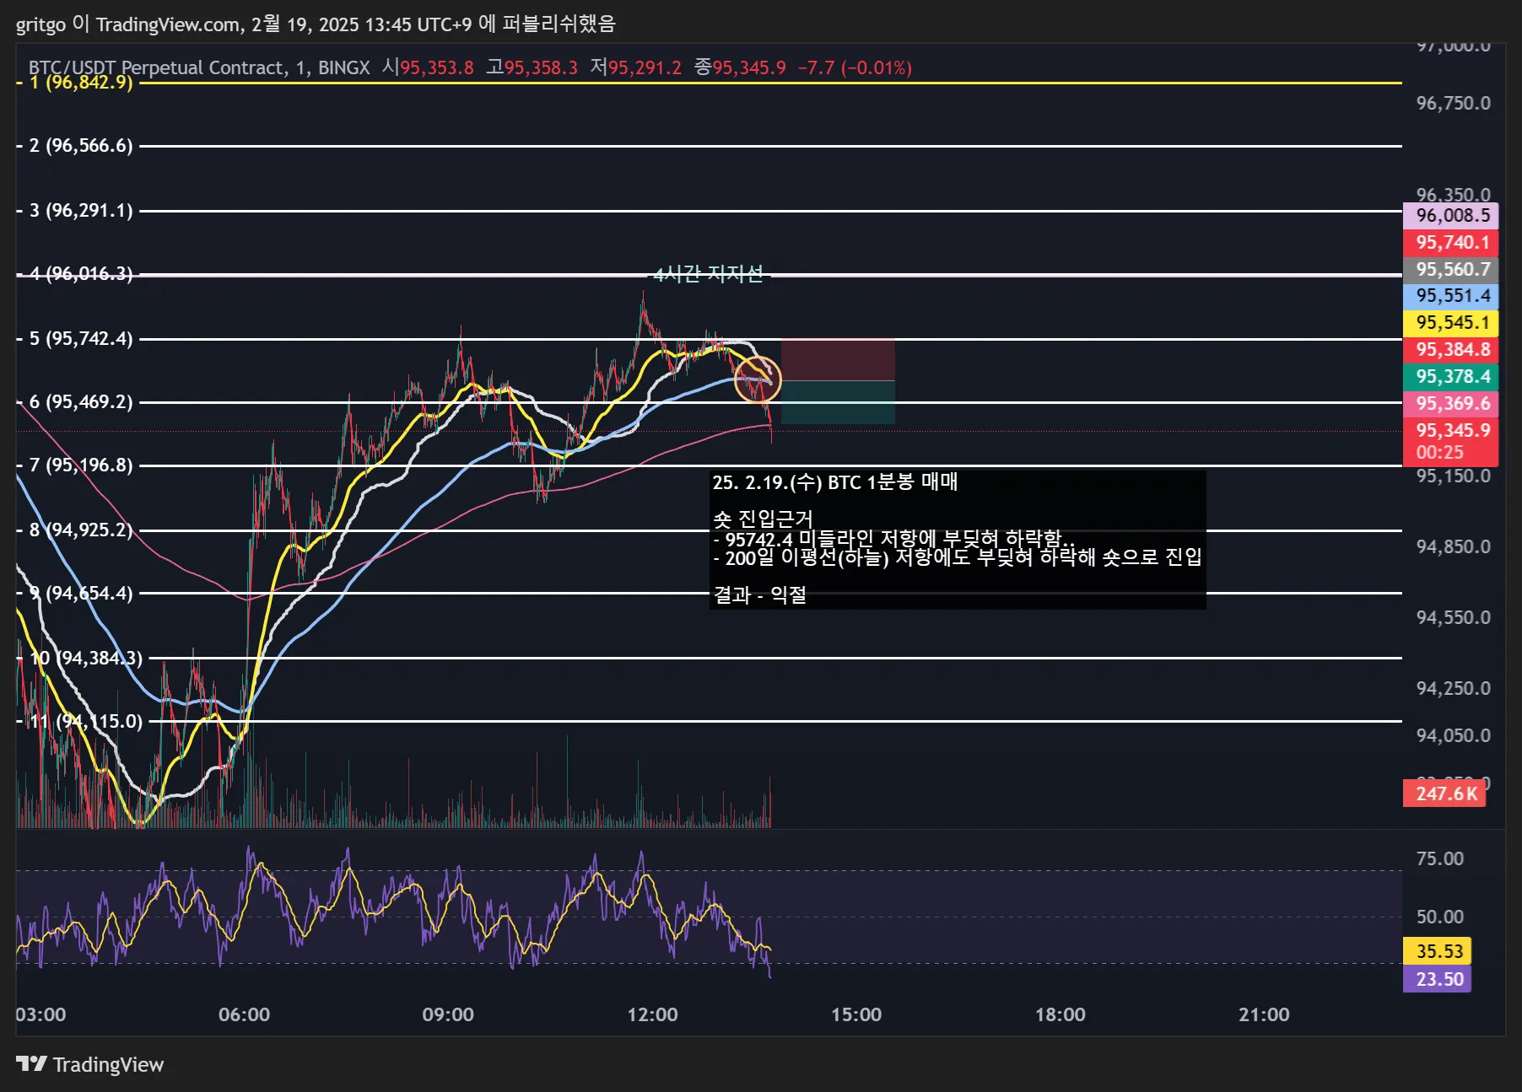Click the RSI 75.00 scale label
This screenshot has height=1092, width=1522.
click(x=1439, y=858)
